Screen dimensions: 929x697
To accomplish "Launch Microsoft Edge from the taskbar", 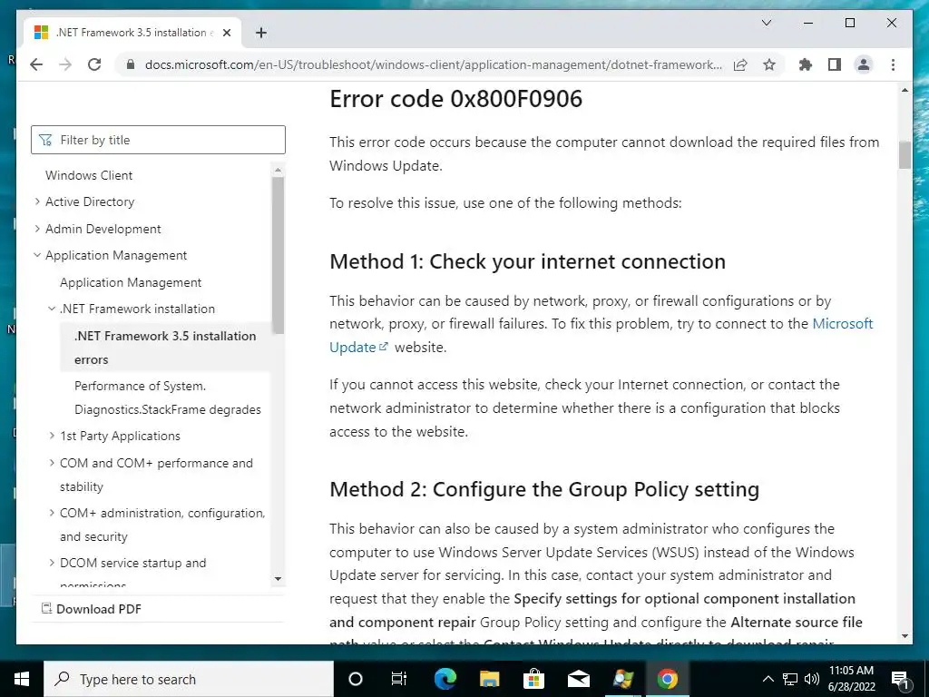I will click(x=445, y=679).
